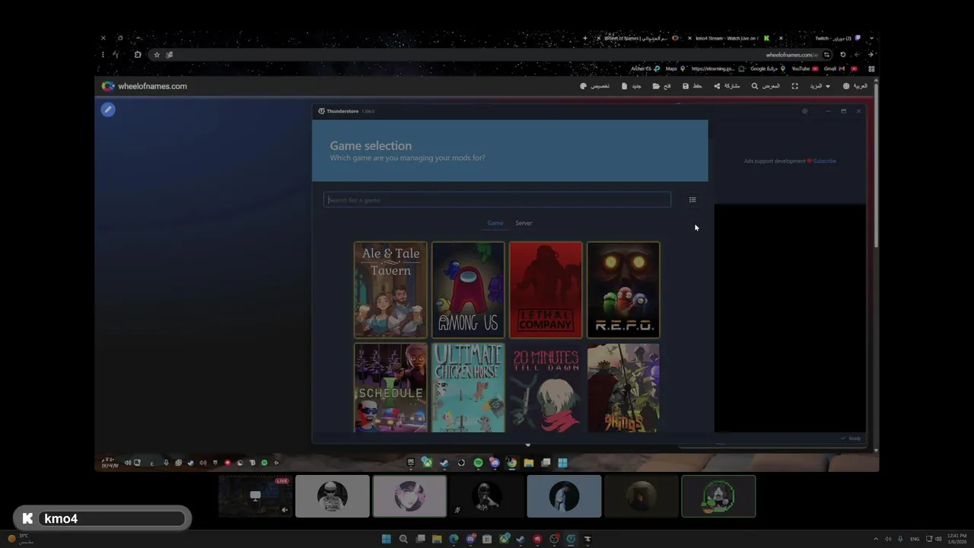Show hidden icons in bottom system tray
This screenshot has height=548, width=974.
(x=875, y=539)
